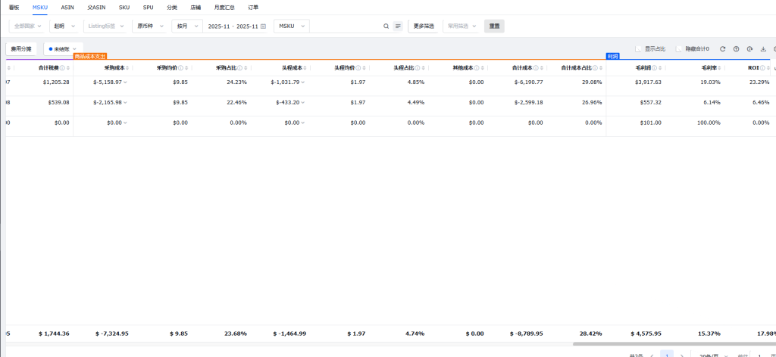Viewport: 776px width, 357px height.
Task: Open the help question mark icon
Action: (736, 49)
